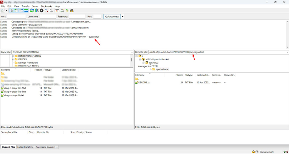
Task: Sort remote list by Owner/Group column
Action: (x=229, y=75)
